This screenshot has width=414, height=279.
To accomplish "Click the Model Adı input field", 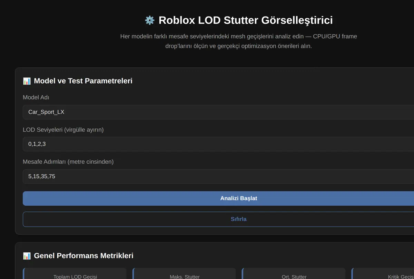I will point(218,112).
